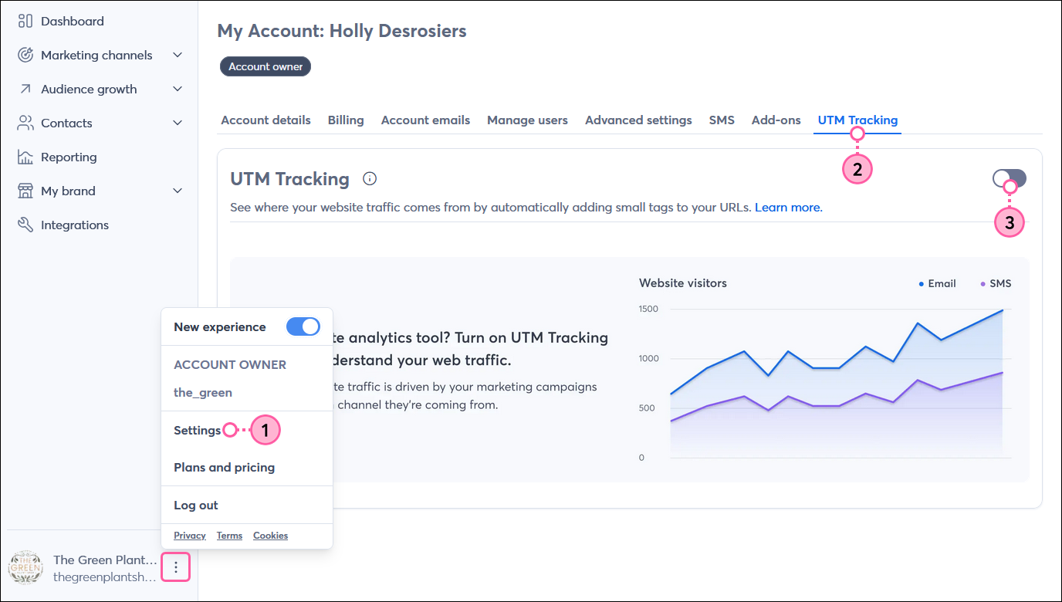Click the Learn more link
Image resolution: width=1062 pixels, height=602 pixels.
(x=789, y=208)
